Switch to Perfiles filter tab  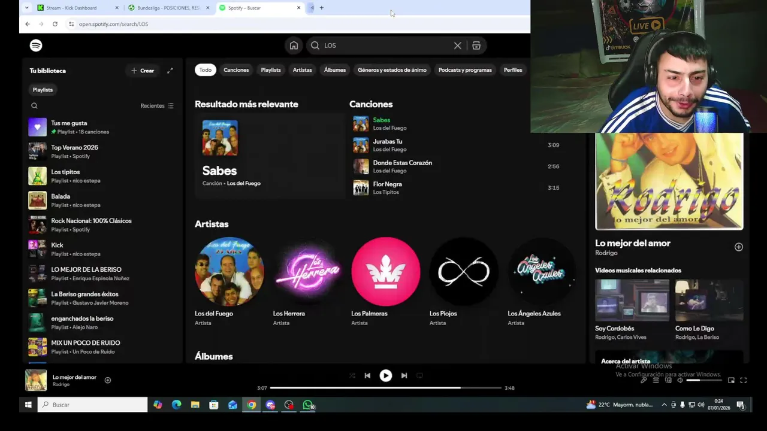513,70
